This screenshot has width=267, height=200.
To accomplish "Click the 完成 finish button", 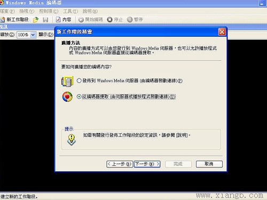I will [x=178, y=164].
